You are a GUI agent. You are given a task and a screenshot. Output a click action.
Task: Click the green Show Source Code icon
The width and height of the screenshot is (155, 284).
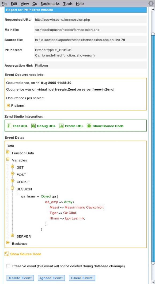click(89, 126)
